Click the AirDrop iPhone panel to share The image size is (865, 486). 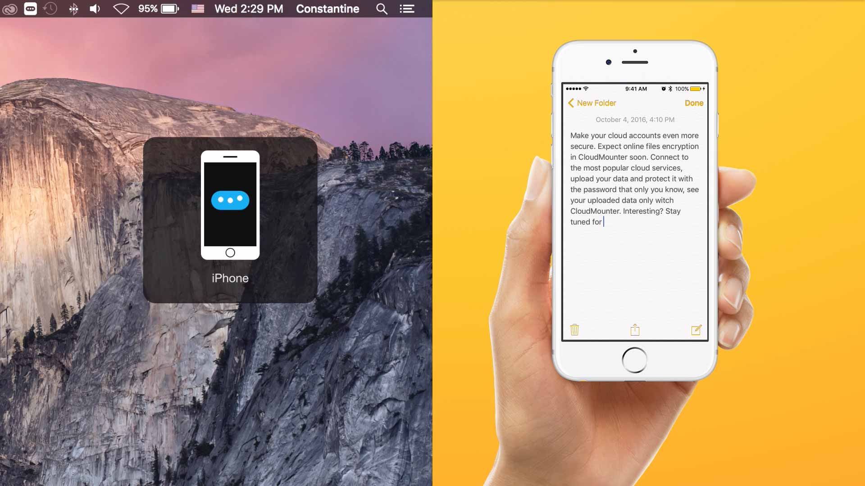(230, 219)
